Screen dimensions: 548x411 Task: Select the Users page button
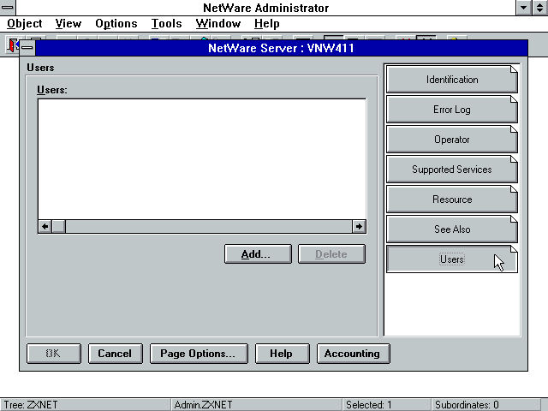(452, 259)
